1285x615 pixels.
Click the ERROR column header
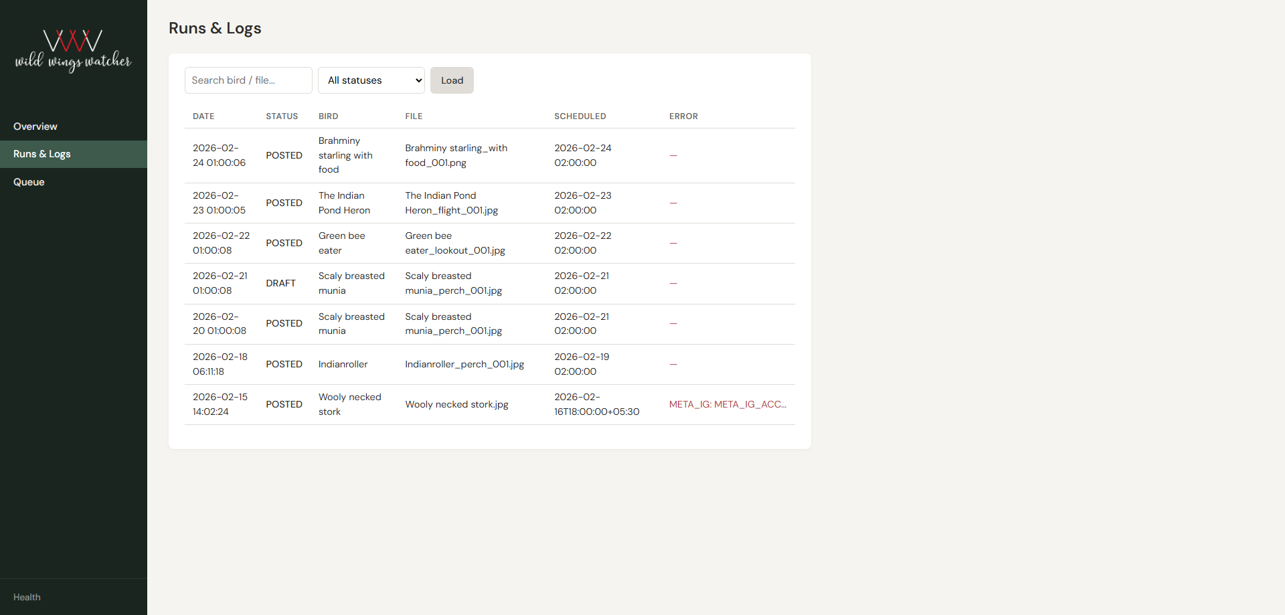(x=683, y=116)
